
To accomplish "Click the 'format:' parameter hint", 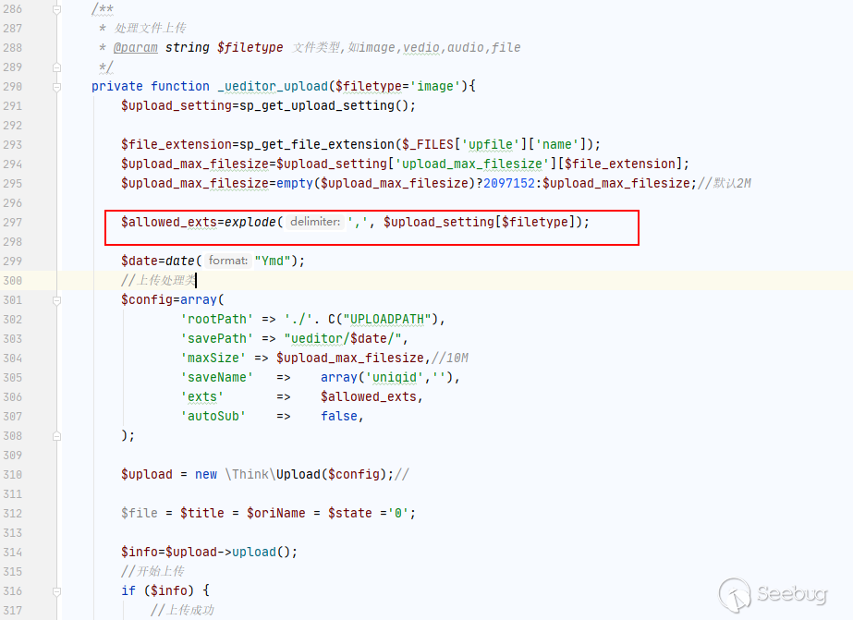I will tap(227, 261).
